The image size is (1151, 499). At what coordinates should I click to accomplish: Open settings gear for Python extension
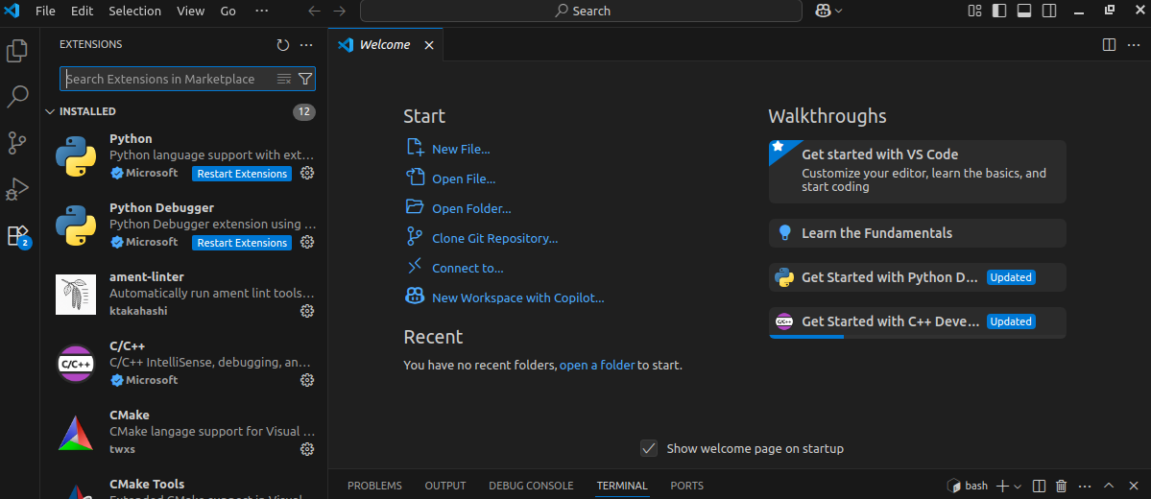tap(307, 173)
